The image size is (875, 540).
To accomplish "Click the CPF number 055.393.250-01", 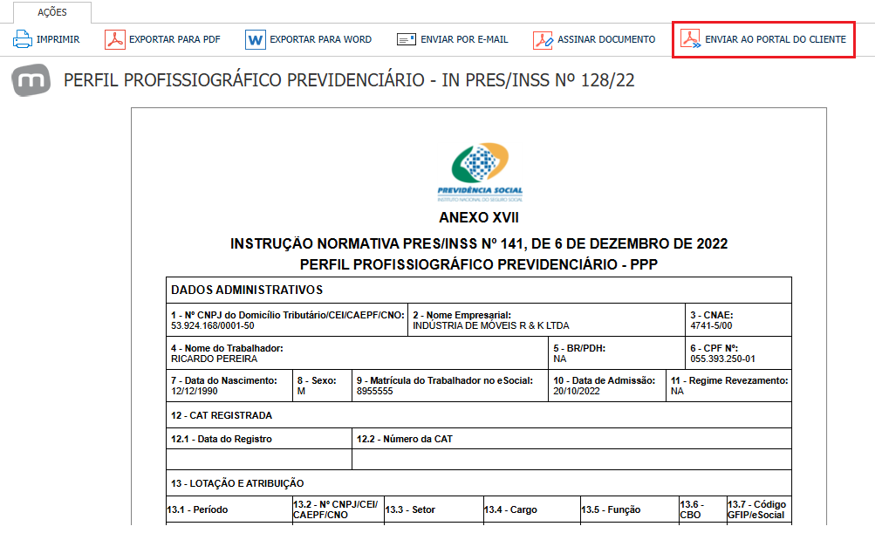I will (x=722, y=359).
